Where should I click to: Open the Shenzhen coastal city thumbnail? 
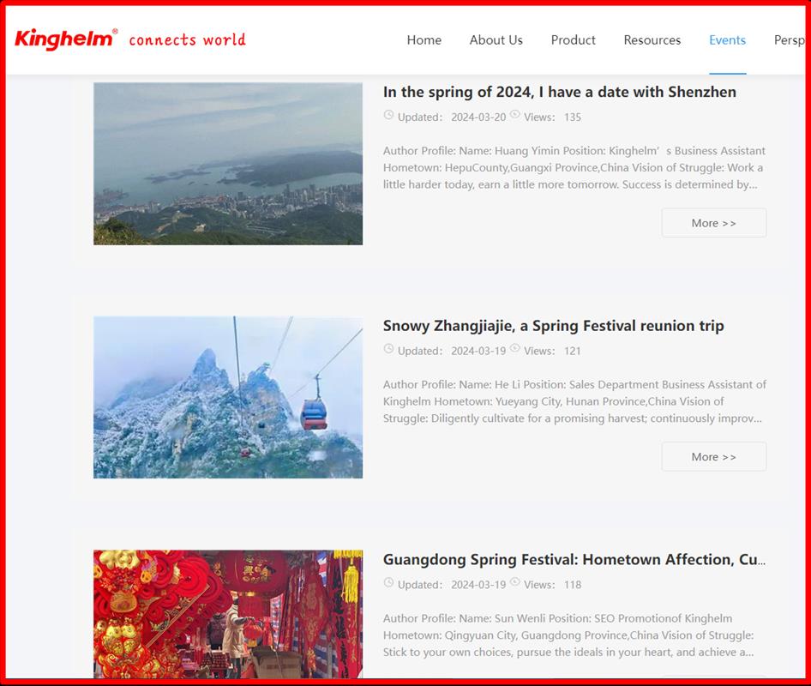[x=228, y=164]
